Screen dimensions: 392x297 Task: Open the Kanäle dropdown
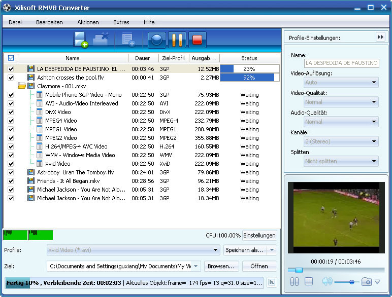[341, 141]
